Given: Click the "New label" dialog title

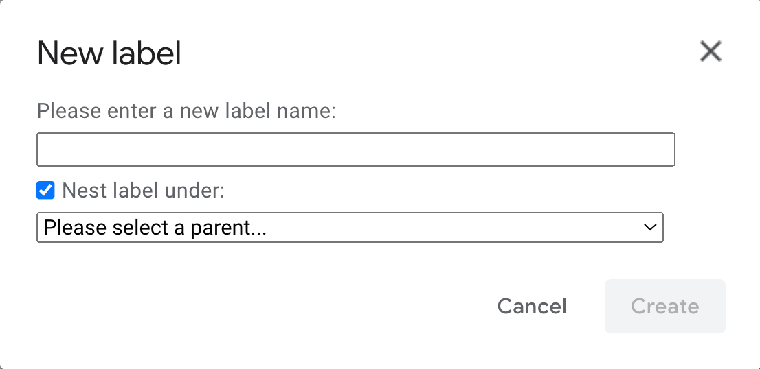Looking at the screenshot, I should click(x=109, y=53).
